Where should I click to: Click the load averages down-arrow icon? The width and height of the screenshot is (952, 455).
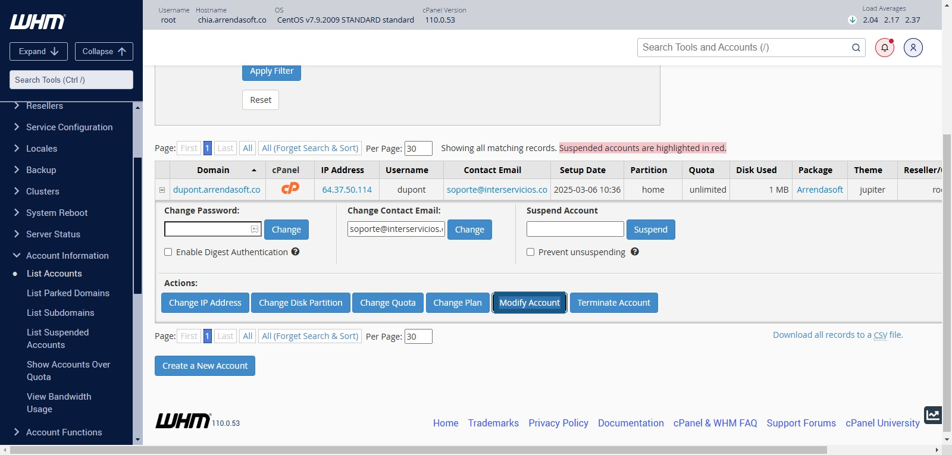point(852,20)
